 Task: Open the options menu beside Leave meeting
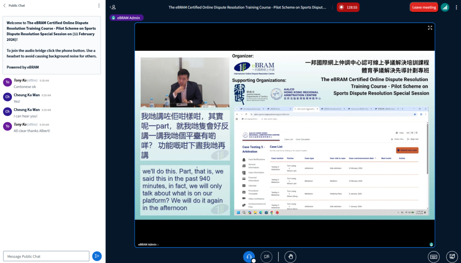pos(455,7)
